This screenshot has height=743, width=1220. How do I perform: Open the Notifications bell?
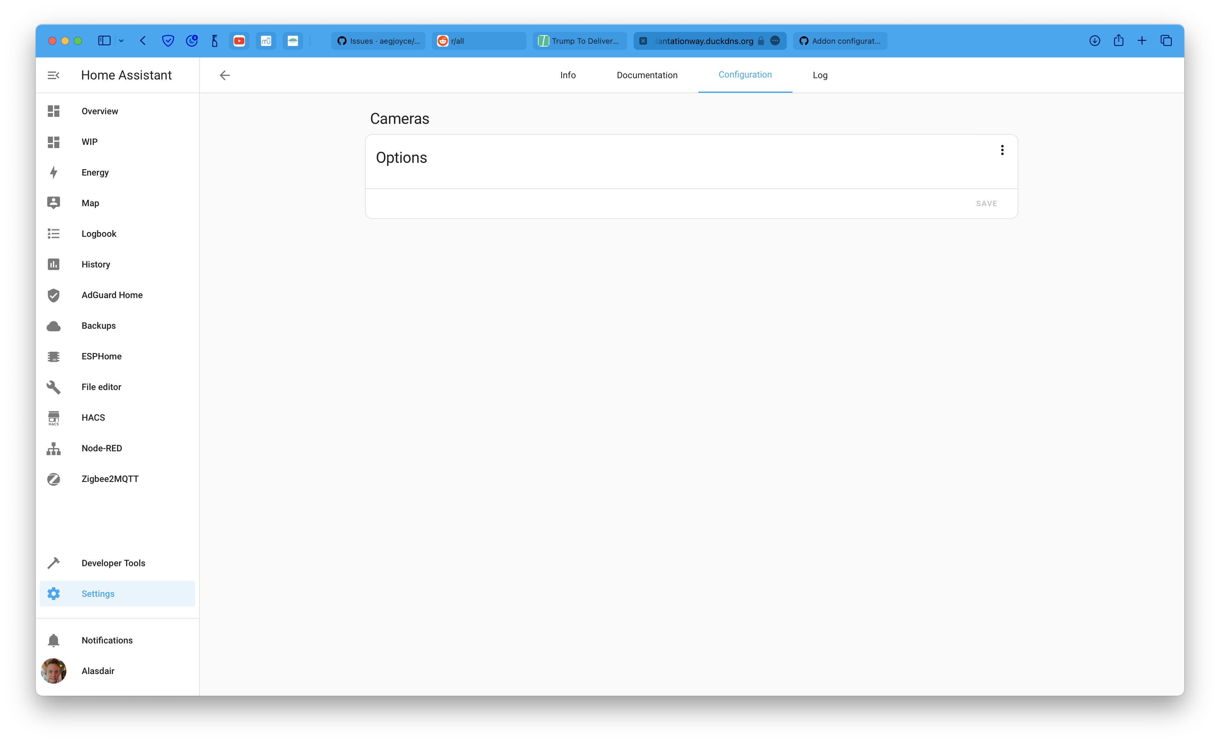pyautogui.click(x=54, y=640)
